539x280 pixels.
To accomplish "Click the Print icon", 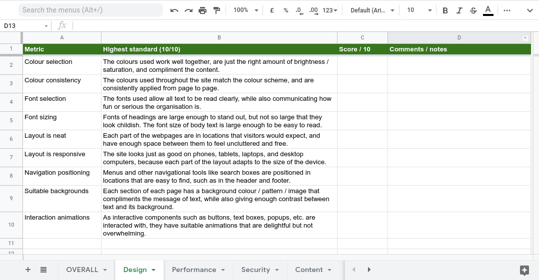I will point(202,10).
